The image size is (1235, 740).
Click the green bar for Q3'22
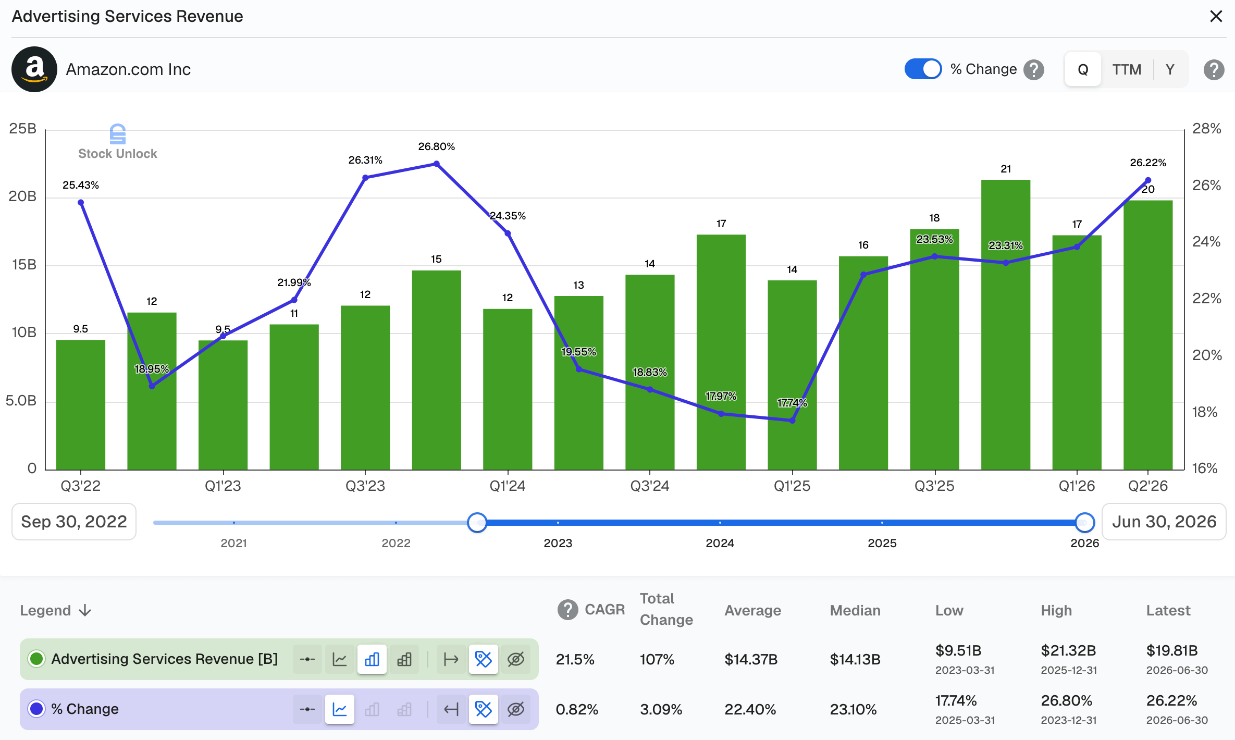(x=81, y=405)
